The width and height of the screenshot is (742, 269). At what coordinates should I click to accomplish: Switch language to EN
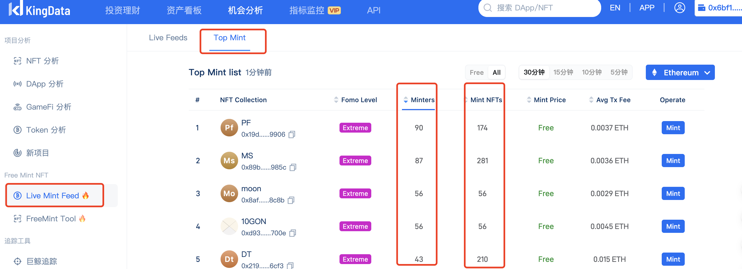(615, 8)
